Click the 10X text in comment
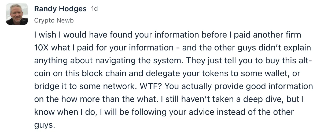 tap(41, 48)
